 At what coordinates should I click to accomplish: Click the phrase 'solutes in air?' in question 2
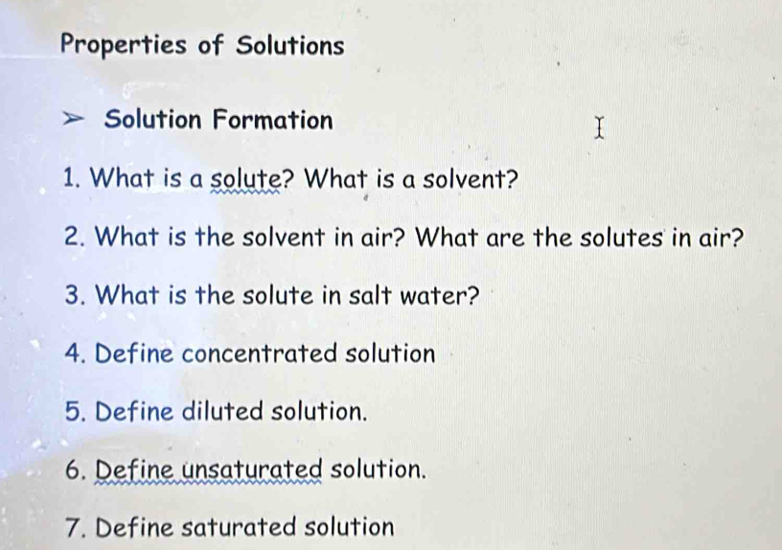point(661,238)
